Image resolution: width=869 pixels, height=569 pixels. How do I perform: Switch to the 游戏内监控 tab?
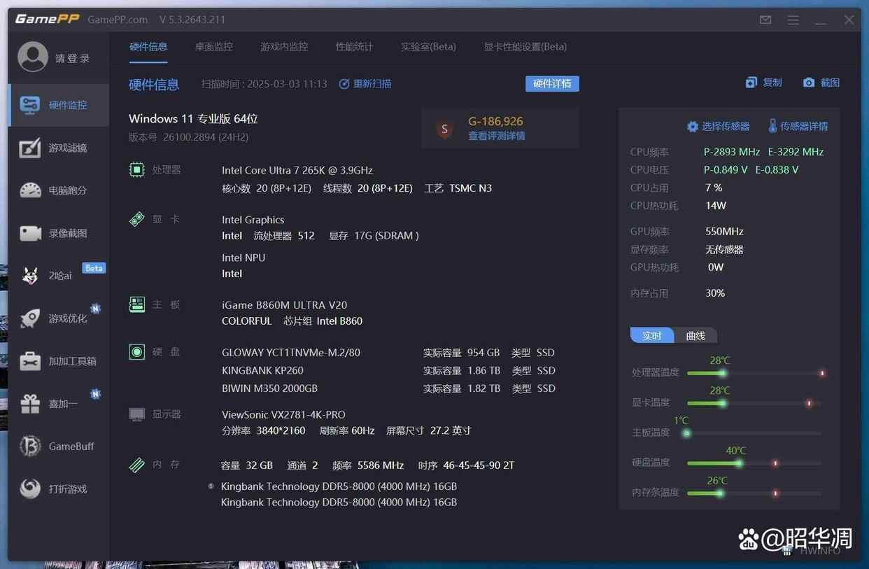click(x=284, y=47)
